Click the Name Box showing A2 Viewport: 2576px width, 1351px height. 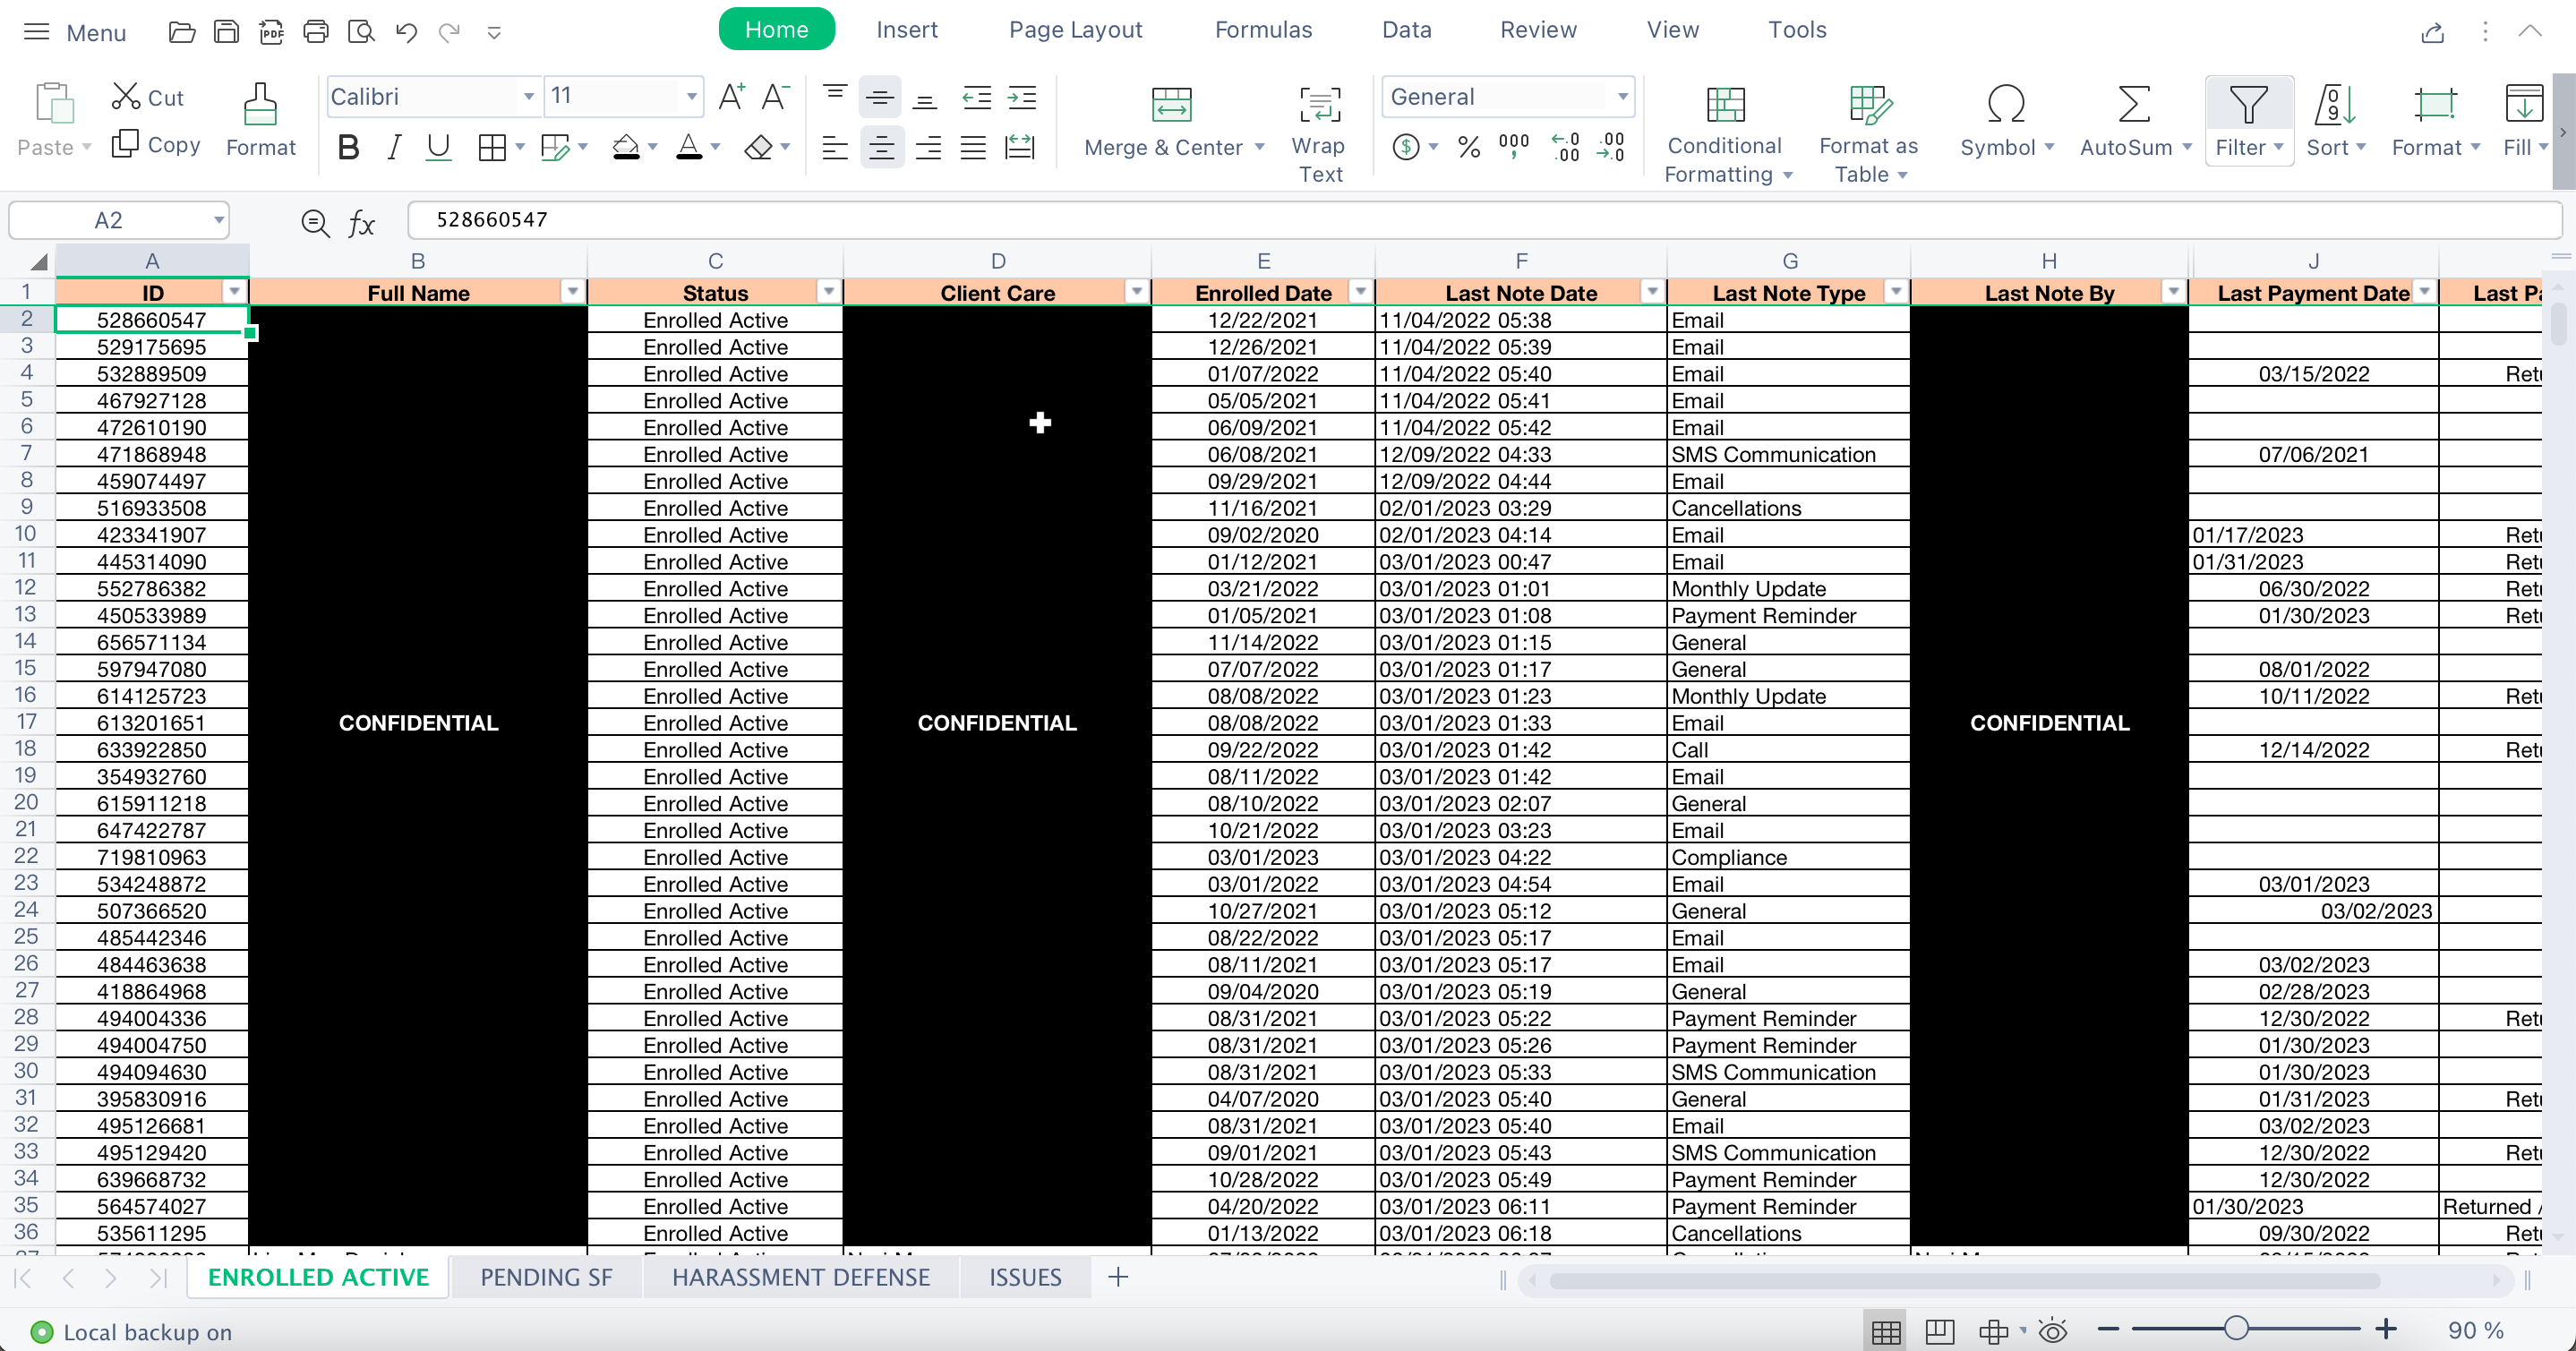pos(108,220)
